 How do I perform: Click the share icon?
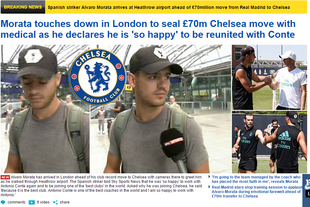(55, 202)
